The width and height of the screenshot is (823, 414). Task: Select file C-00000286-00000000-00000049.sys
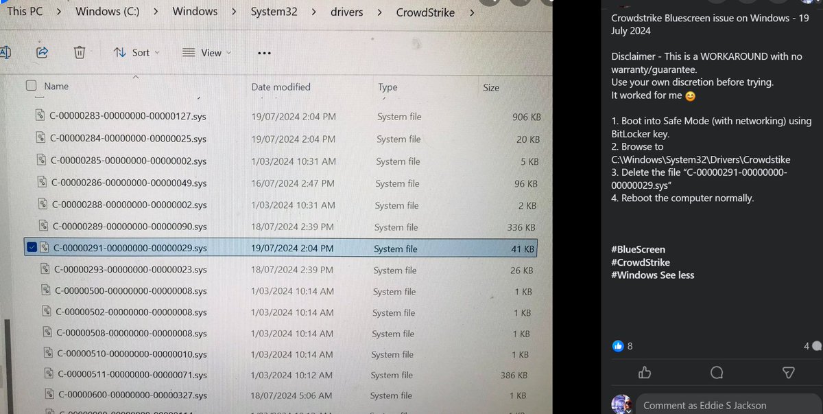(130, 183)
